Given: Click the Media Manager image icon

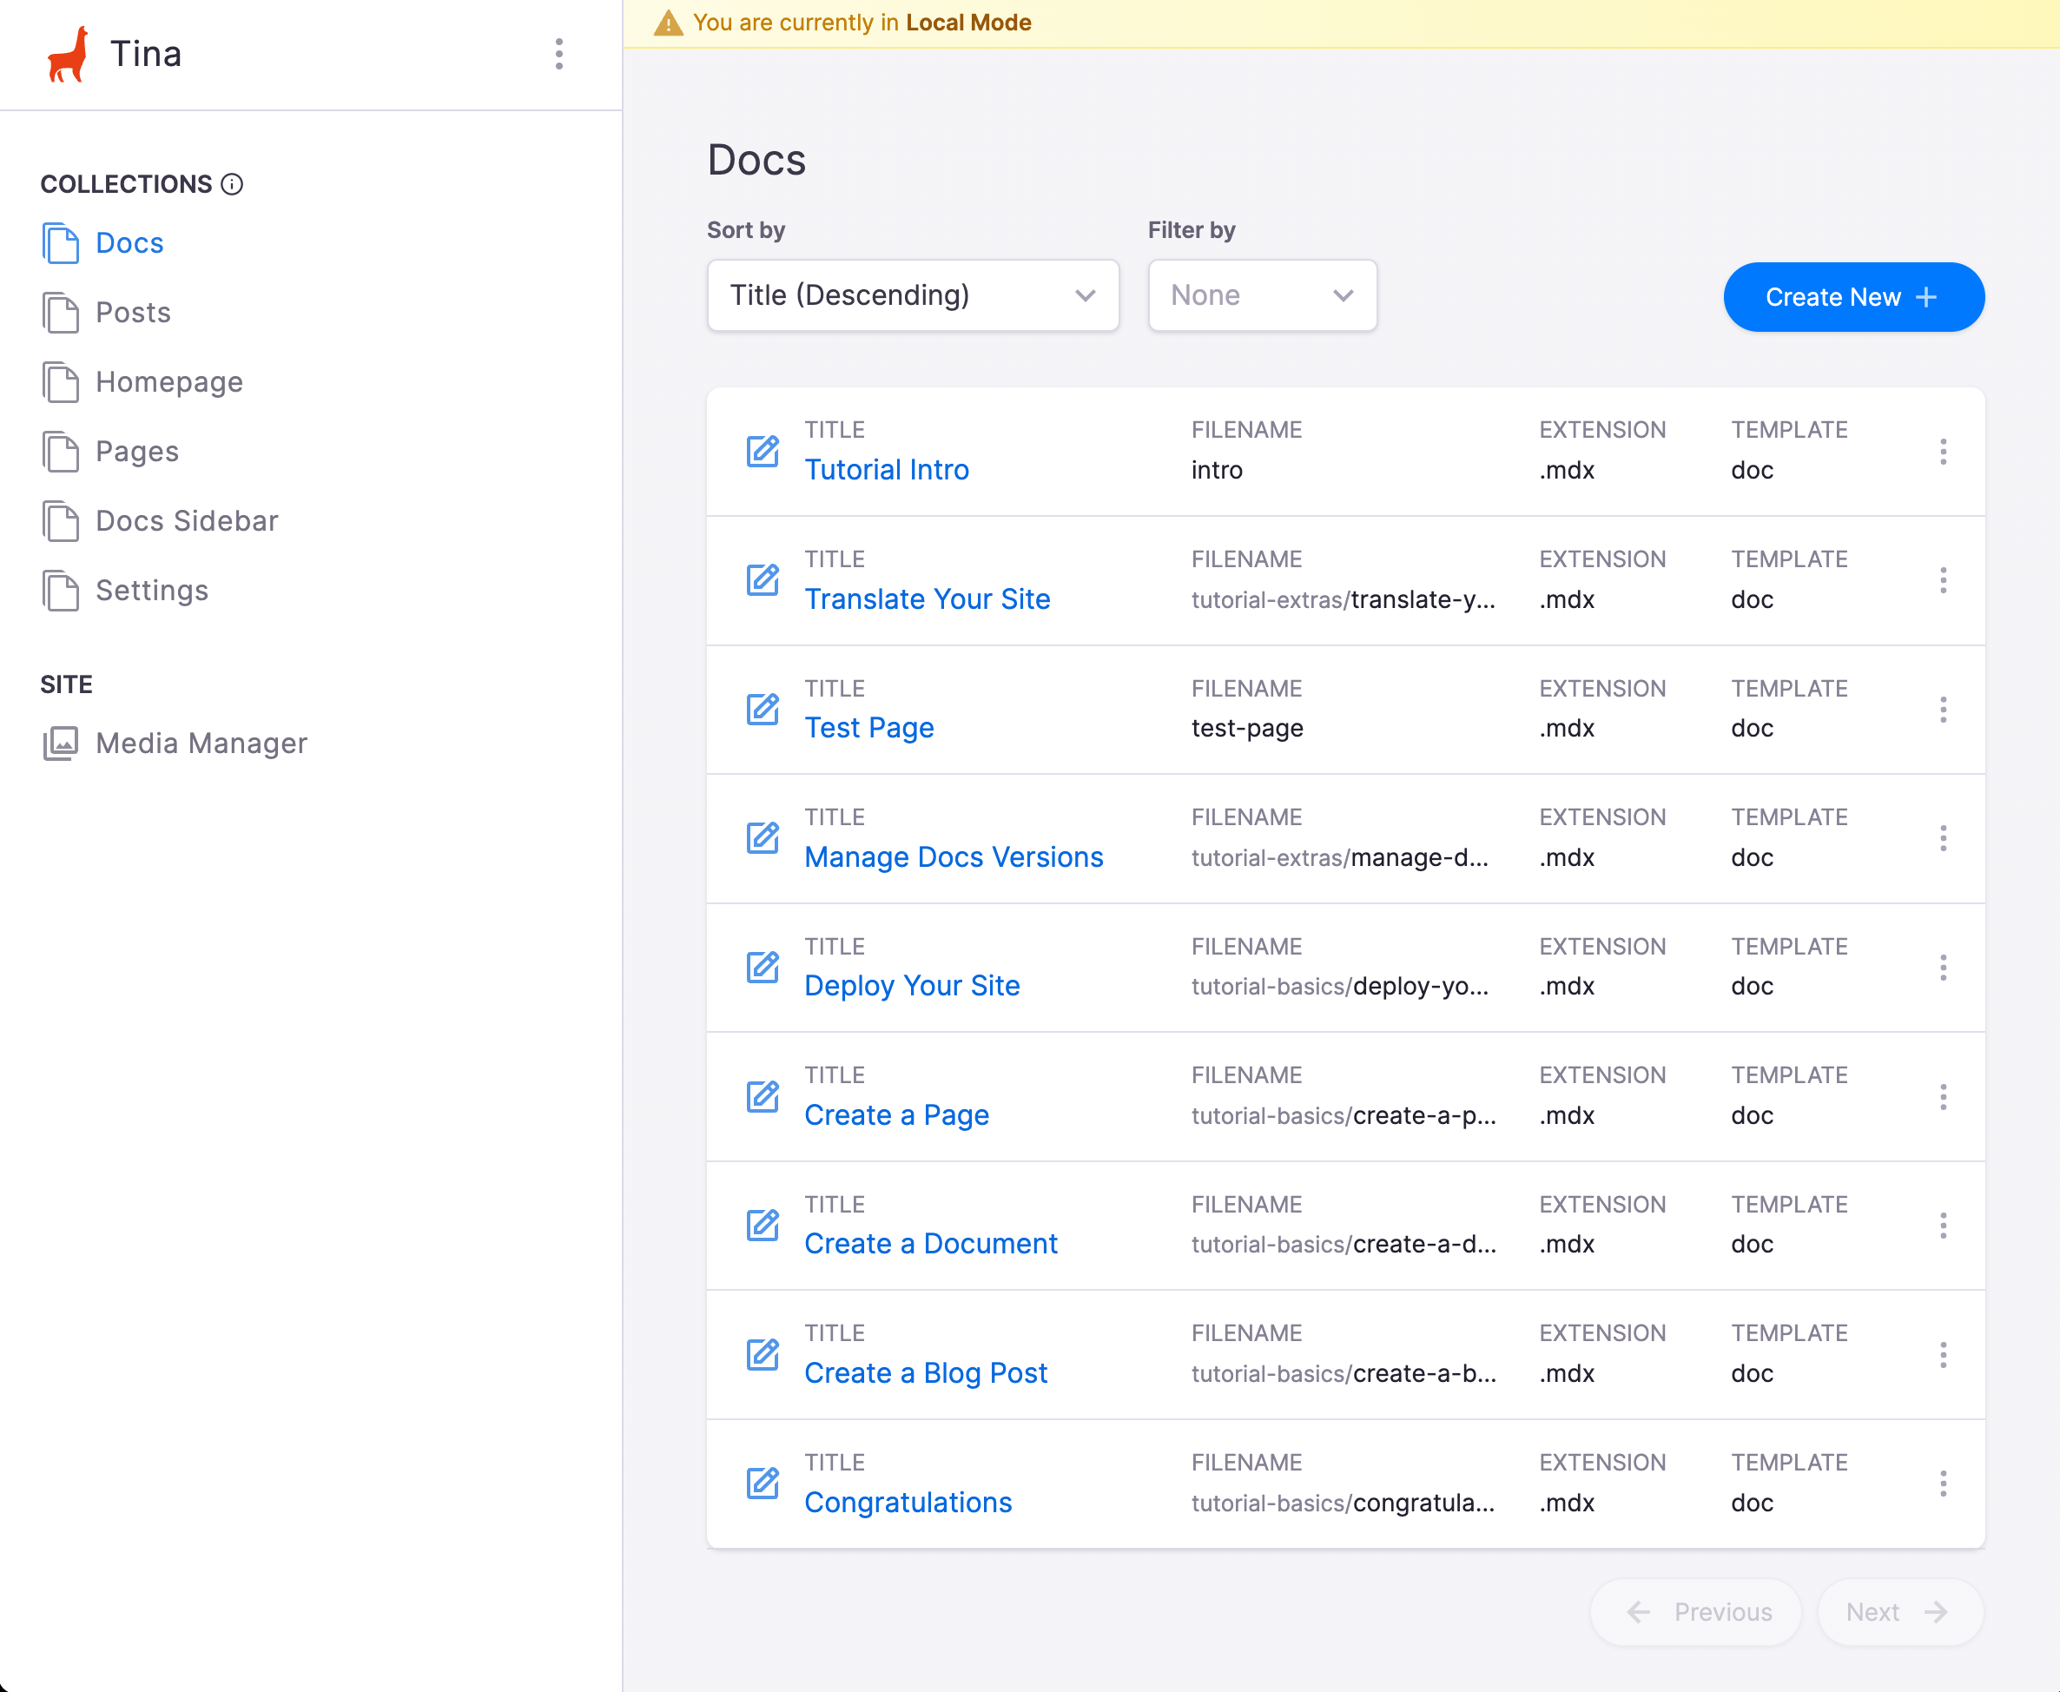Looking at the screenshot, I should pyautogui.click(x=61, y=744).
